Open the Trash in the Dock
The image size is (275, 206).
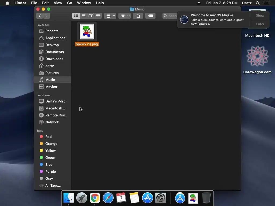point(206,198)
